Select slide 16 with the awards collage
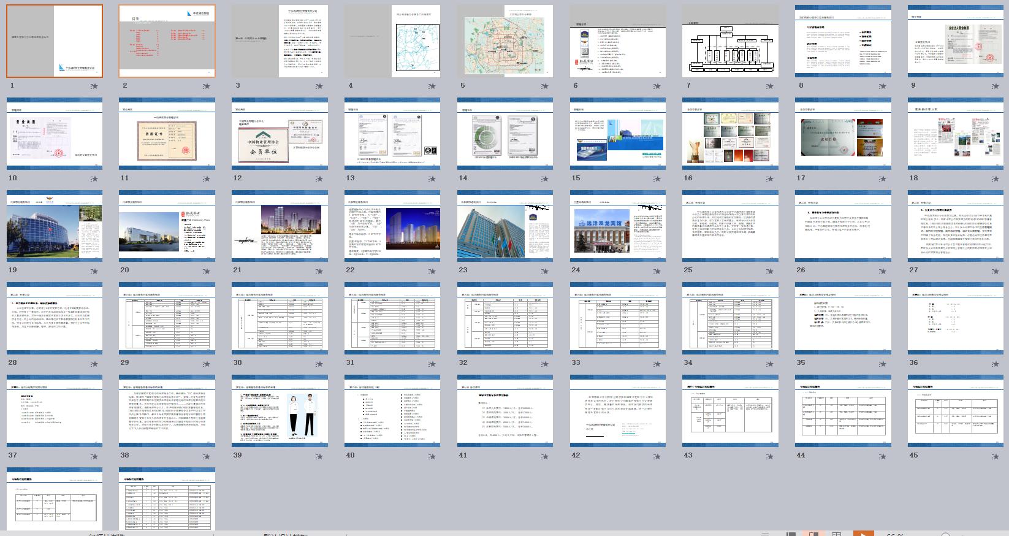This screenshot has height=536, width=1009. click(x=731, y=134)
